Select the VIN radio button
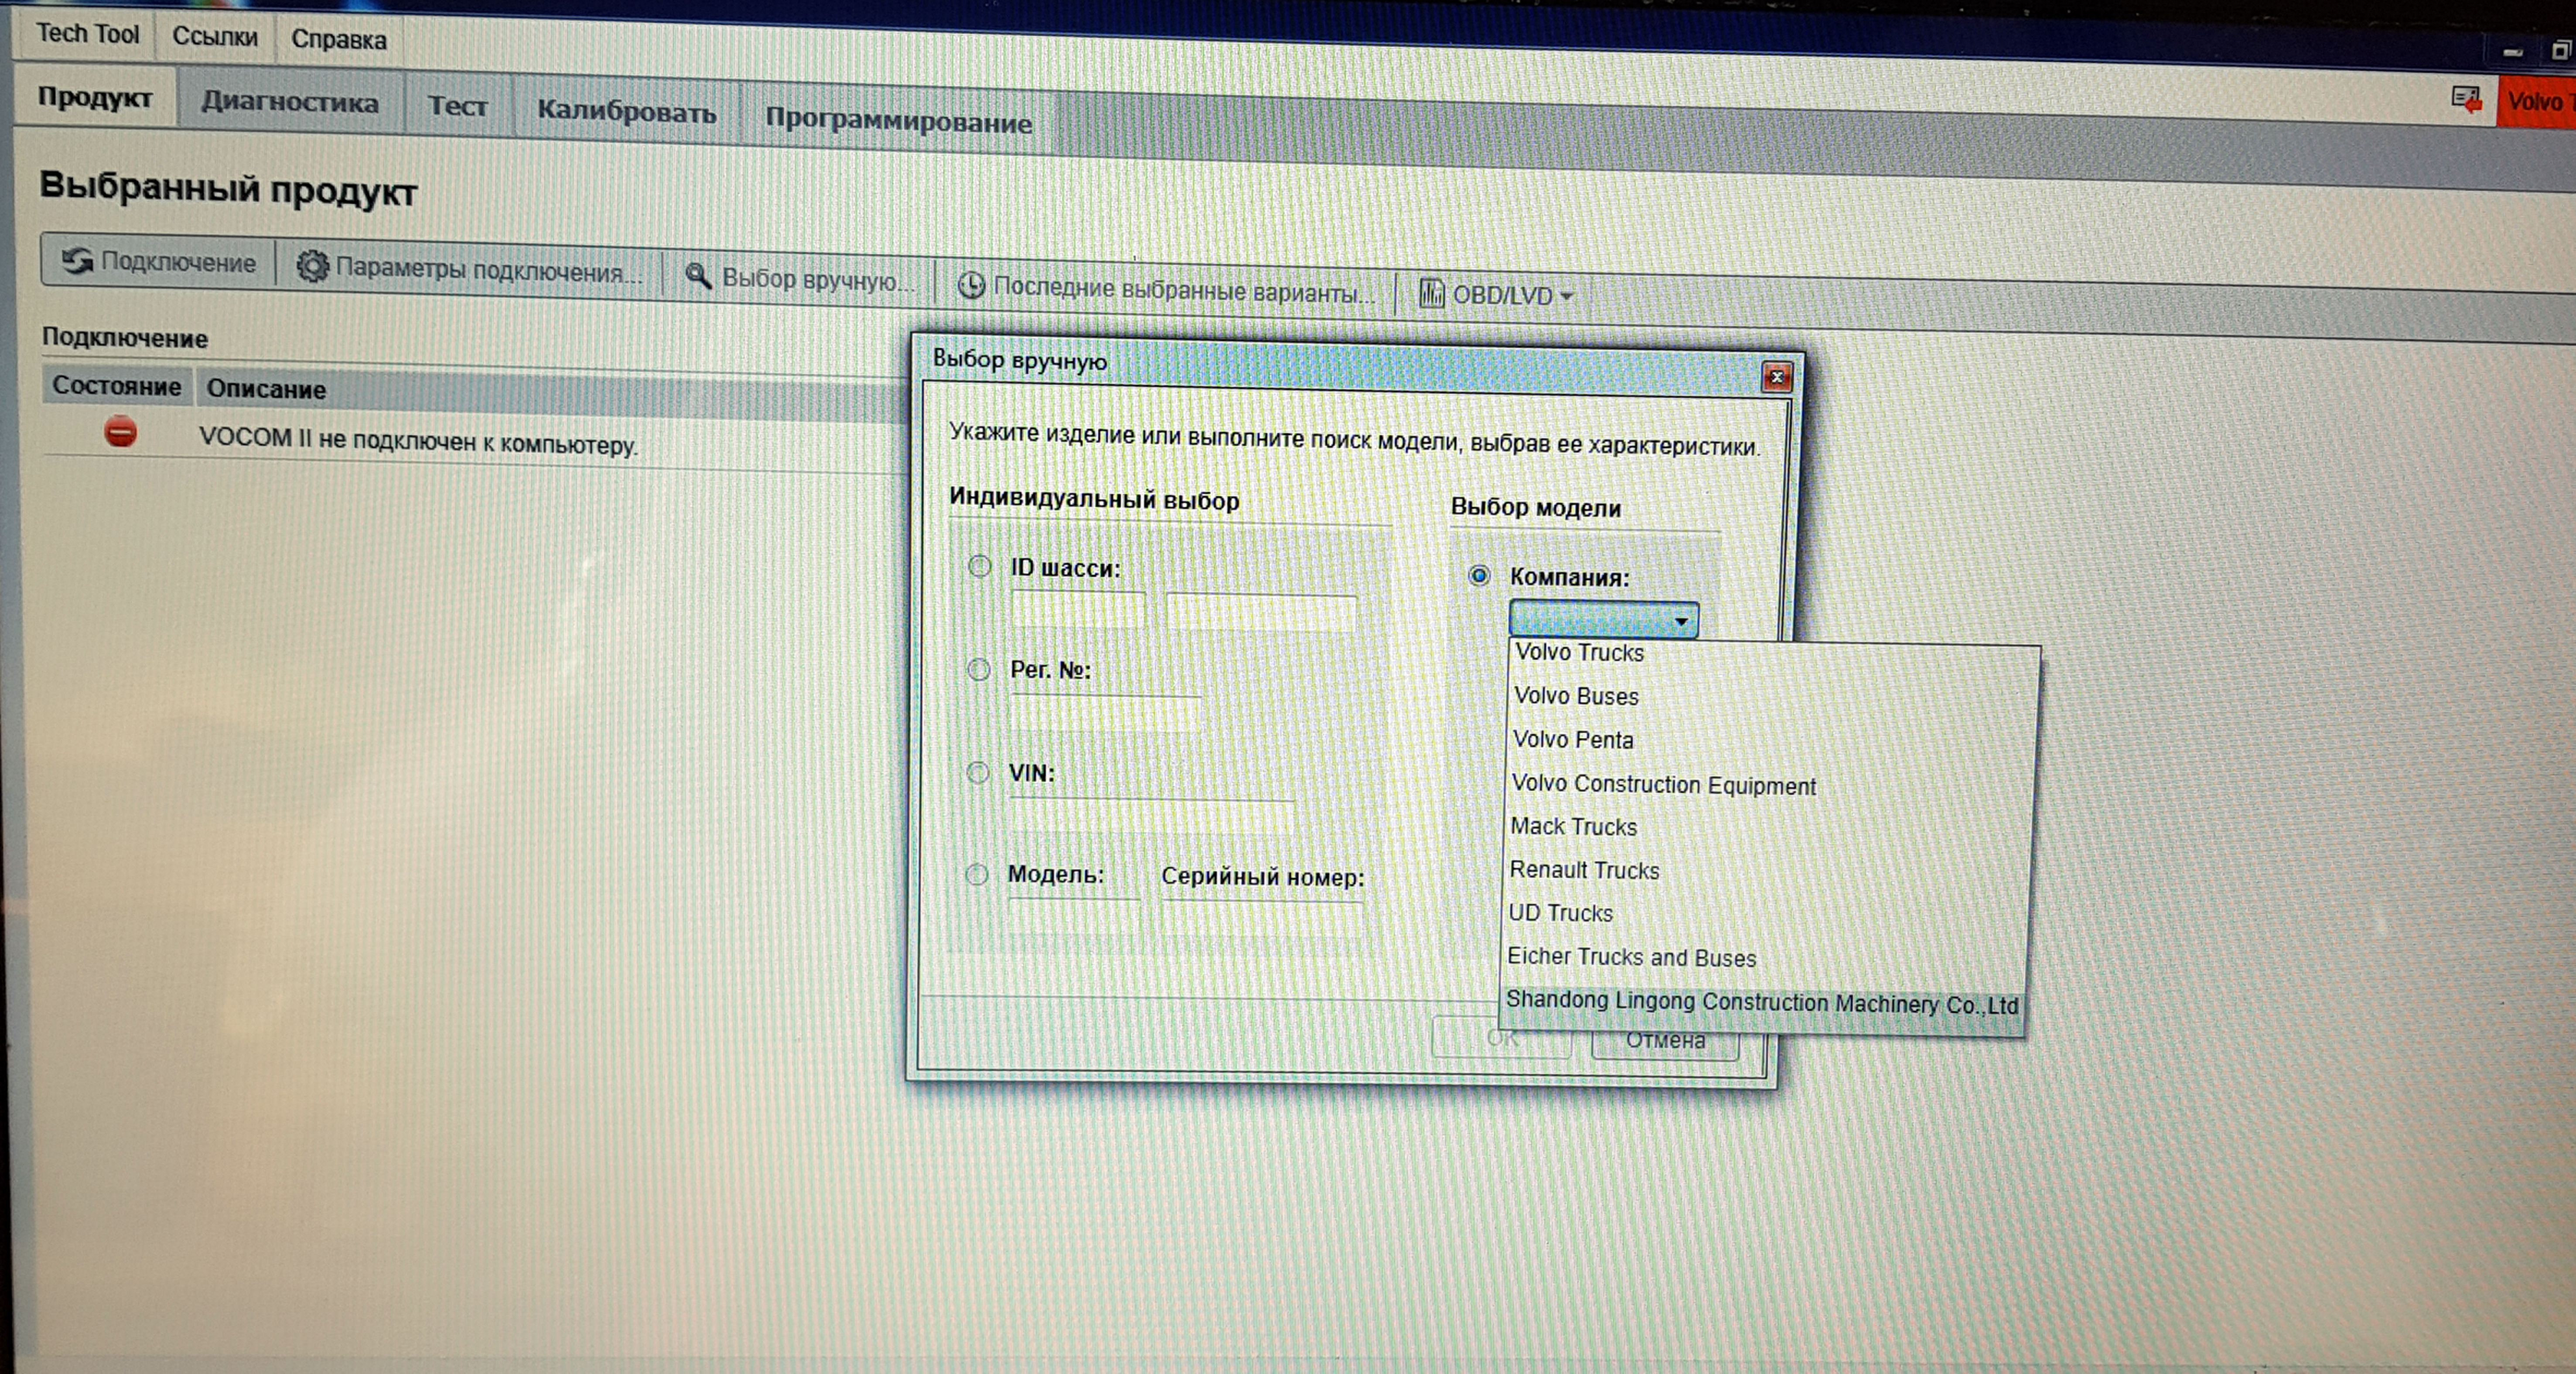This screenshot has width=2576, height=1374. (977, 772)
